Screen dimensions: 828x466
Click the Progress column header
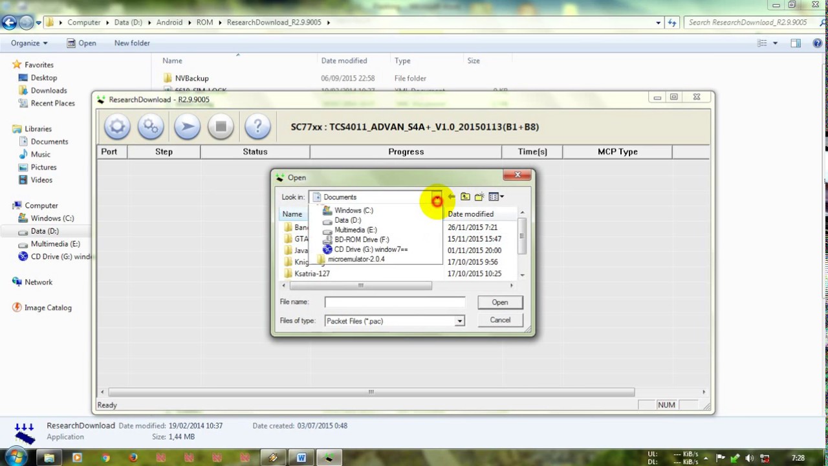click(x=406, y=151)
